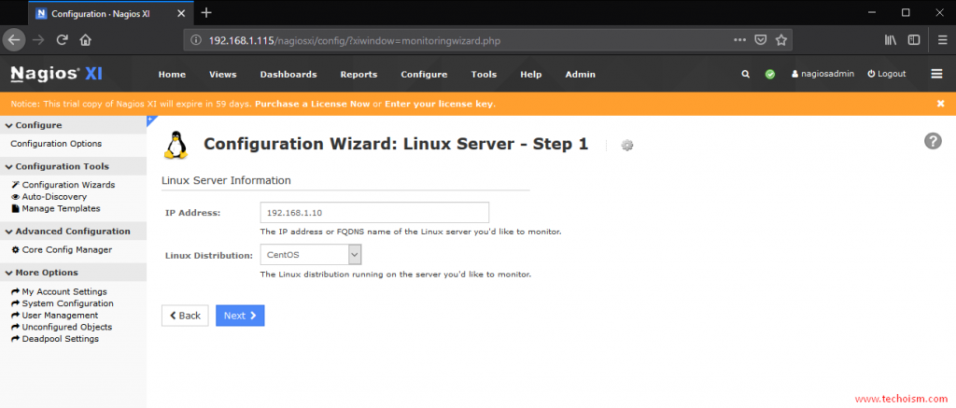Click the wizard gear settings icon

626,145
